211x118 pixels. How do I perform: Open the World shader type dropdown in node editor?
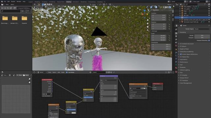[42, 72]
